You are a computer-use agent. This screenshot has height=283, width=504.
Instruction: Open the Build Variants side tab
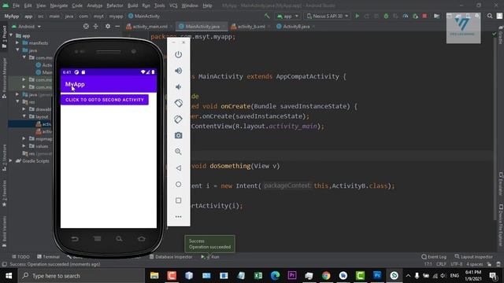point(4,231)
